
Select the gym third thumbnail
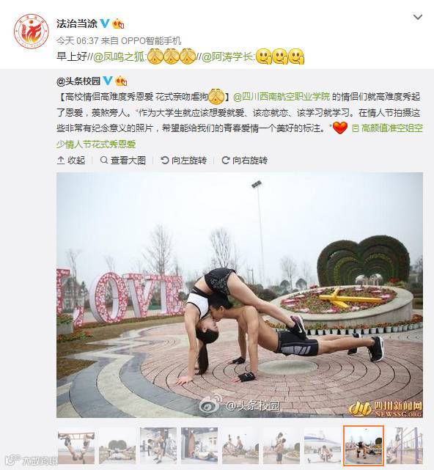tap(158, 446)
